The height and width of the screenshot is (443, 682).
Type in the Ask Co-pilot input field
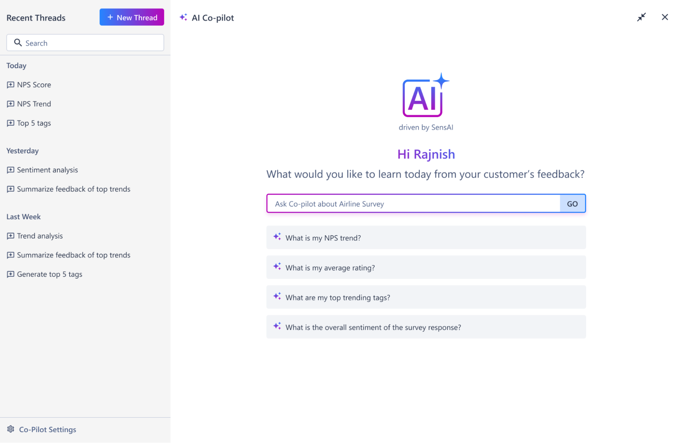pyautogui.click(x=413, y=204)
